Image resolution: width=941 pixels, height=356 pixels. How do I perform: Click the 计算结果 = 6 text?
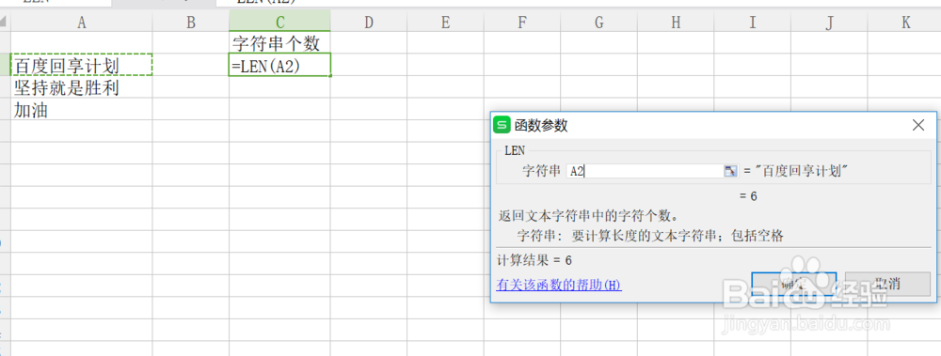pos(534,261)
